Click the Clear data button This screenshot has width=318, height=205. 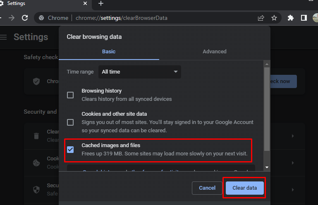tap(244, 188)
